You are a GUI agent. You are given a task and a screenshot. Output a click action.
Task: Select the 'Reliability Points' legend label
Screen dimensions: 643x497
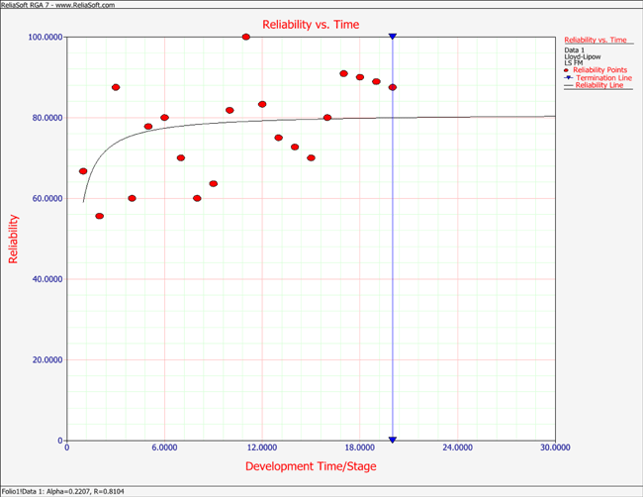(x=601, y=70)
